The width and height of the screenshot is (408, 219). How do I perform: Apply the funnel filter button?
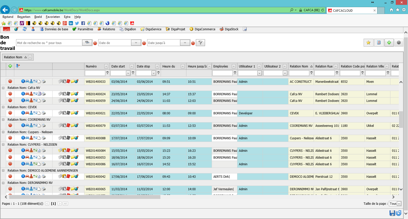pos(200,43)
